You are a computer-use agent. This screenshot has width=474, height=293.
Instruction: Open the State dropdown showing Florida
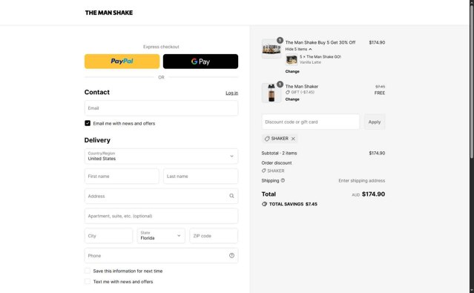(161, 236)
